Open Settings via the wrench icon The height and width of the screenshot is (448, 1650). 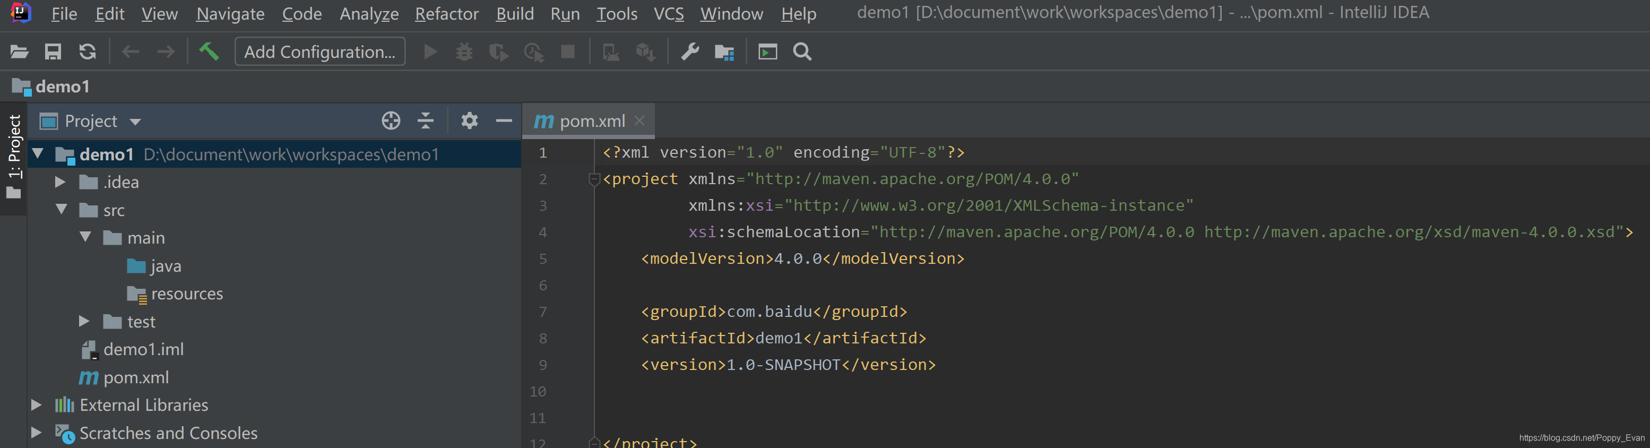[x=690, y=52]
